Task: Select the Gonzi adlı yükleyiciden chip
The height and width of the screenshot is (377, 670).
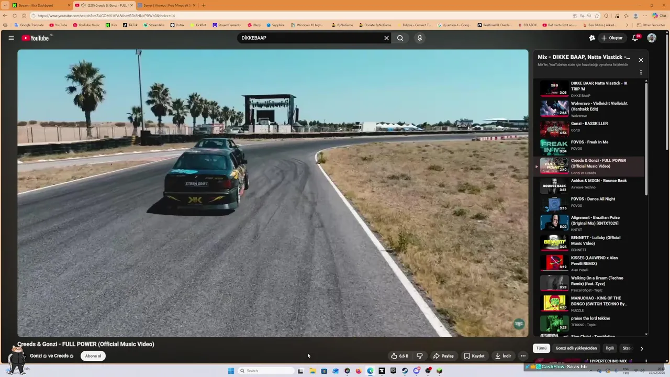Action: tap(576, 348)
